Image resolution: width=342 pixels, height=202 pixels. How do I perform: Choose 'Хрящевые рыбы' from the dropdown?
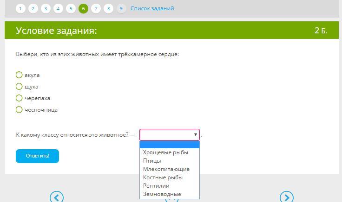tap(170, 152)
